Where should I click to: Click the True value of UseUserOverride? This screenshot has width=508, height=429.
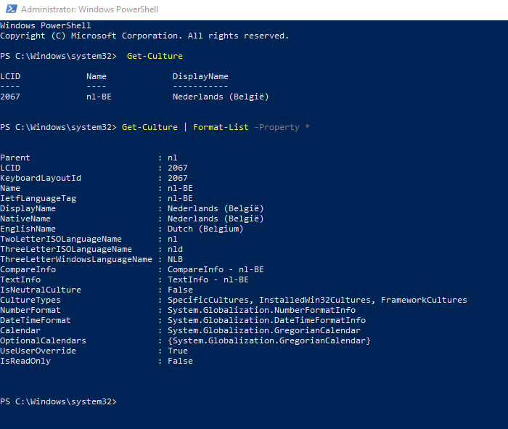point(177,351)
